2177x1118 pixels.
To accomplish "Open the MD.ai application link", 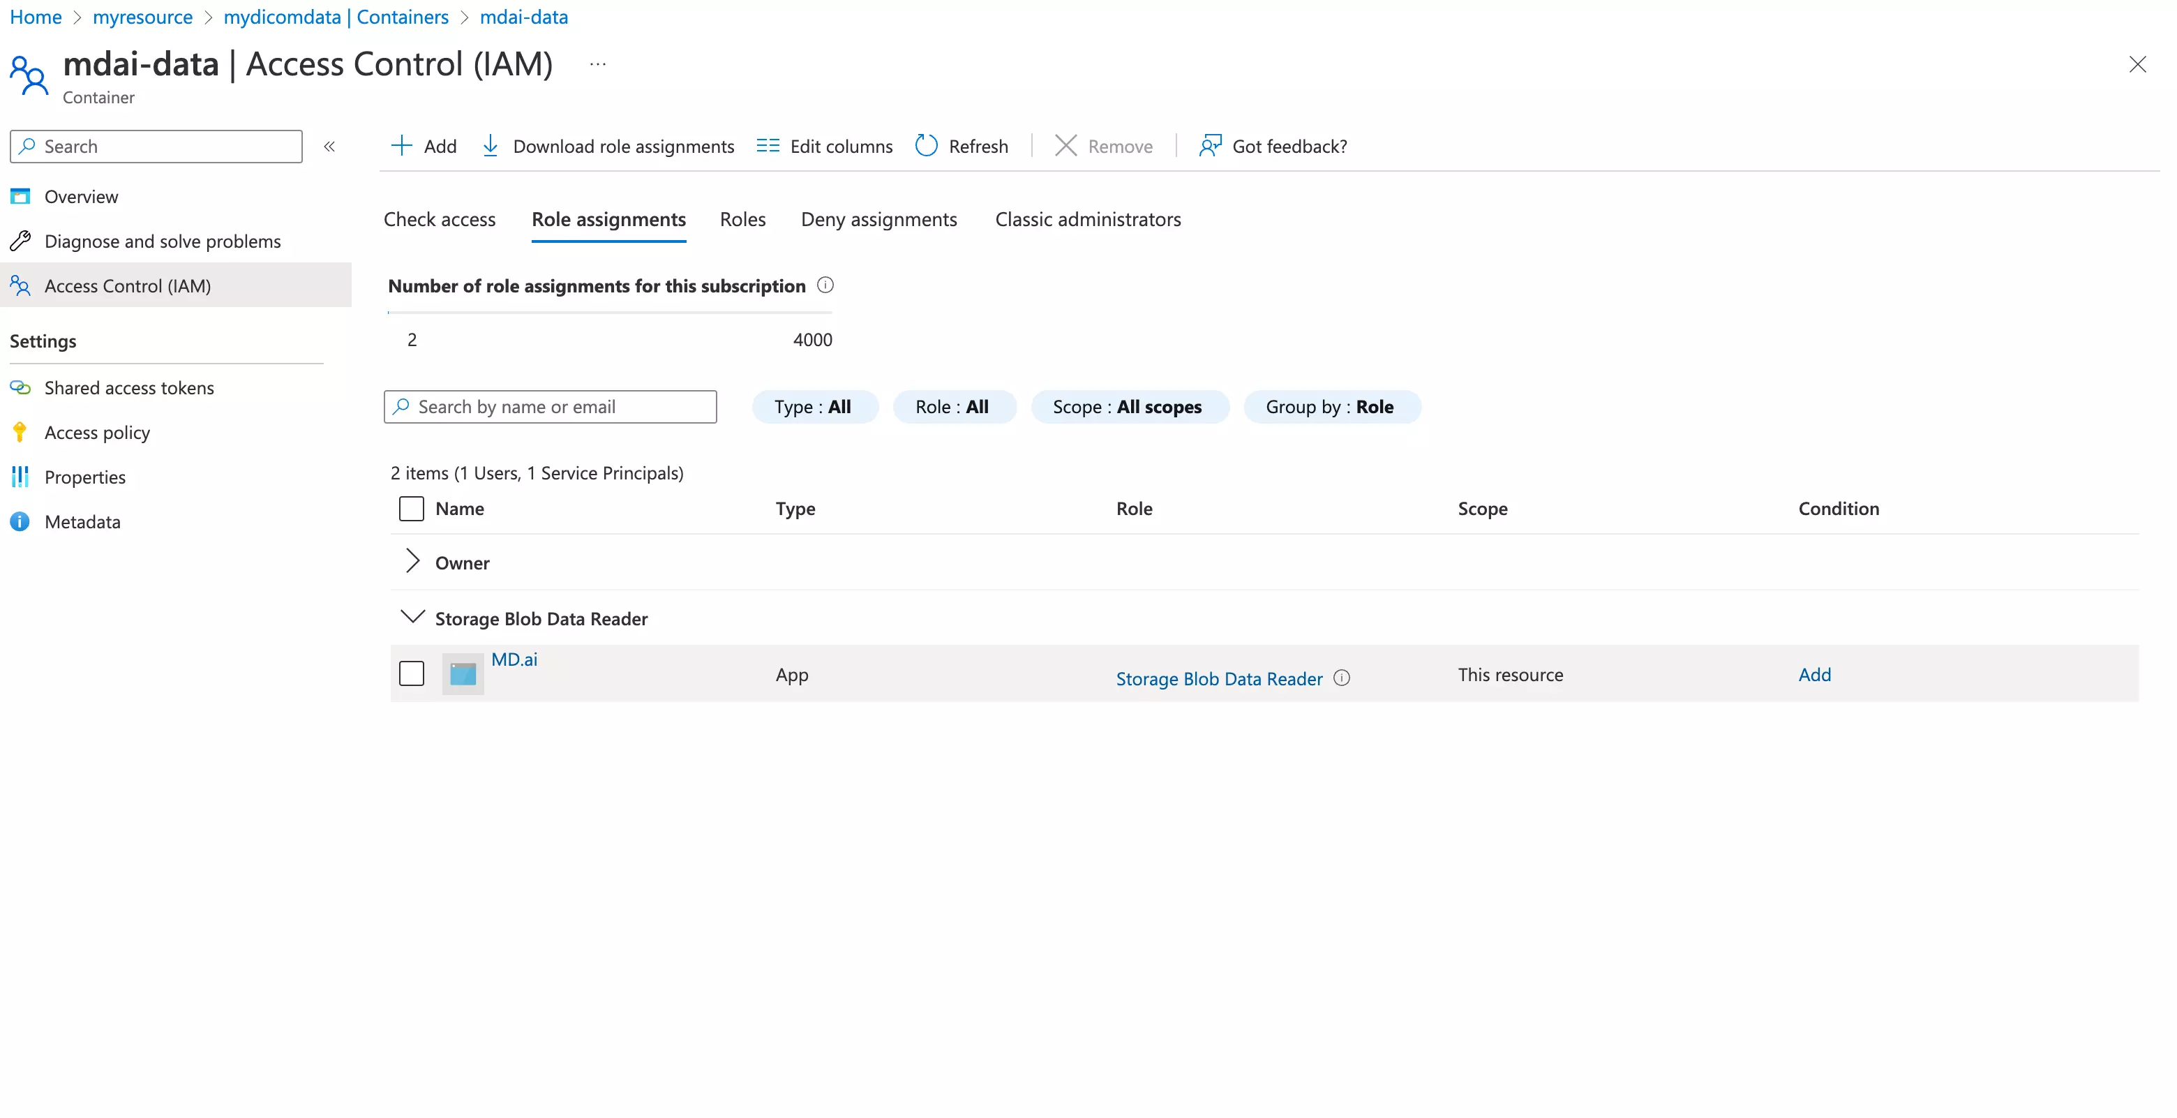I will pyautogui.click(x=514, y=659).
